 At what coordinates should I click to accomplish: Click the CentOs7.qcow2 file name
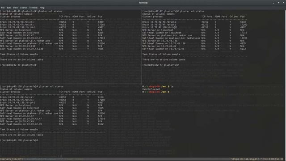[151, 89]
